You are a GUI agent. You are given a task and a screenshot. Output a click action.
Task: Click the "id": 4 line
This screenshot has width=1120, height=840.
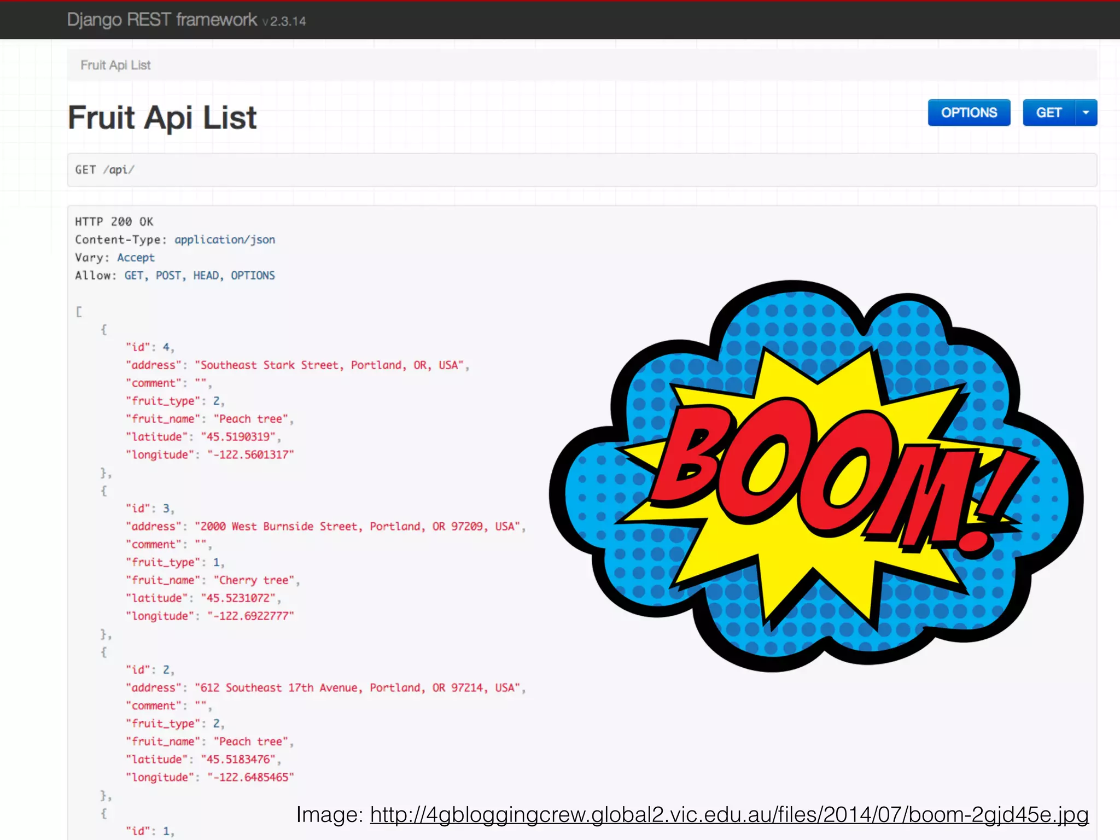click(x=150, y=347)
